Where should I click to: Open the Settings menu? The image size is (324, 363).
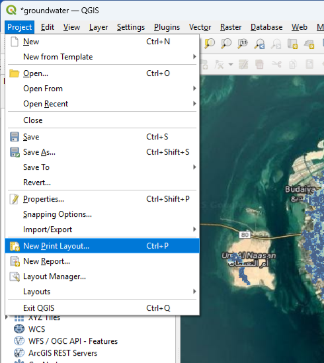[x=131, y=27]
